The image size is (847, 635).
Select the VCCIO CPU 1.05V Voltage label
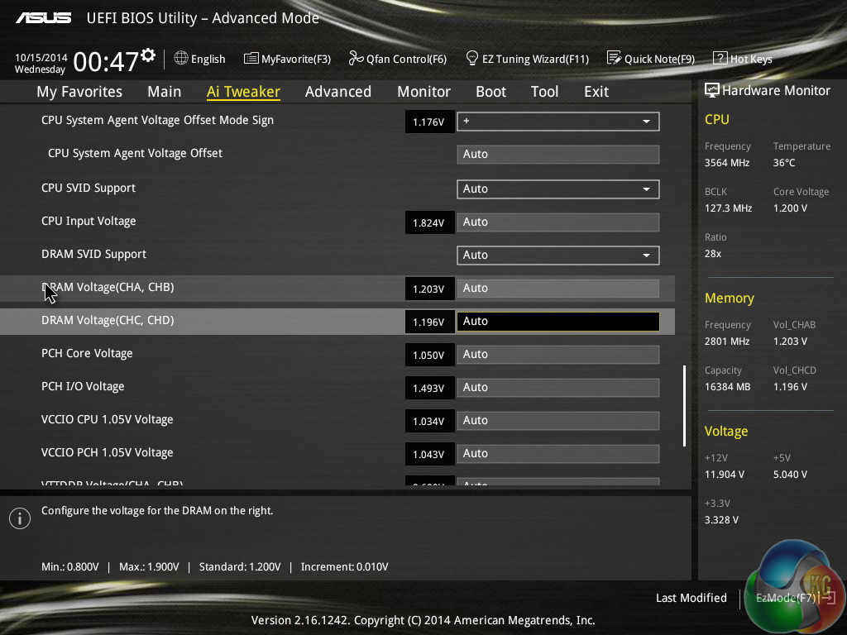(107, 419)
